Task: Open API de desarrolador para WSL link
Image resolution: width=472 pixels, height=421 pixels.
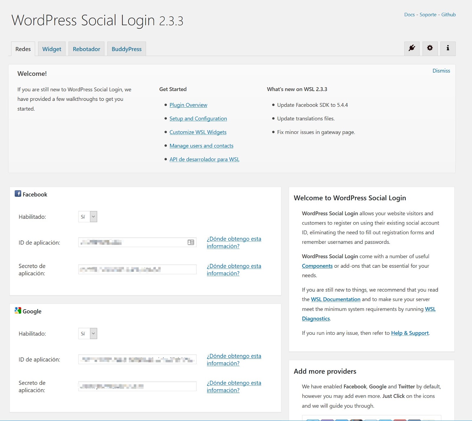Action: tap(204, 159)
